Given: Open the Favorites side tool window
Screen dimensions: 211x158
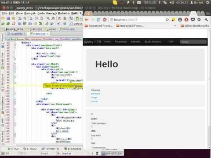Looking at the screenshot, I should click(3, 137).
